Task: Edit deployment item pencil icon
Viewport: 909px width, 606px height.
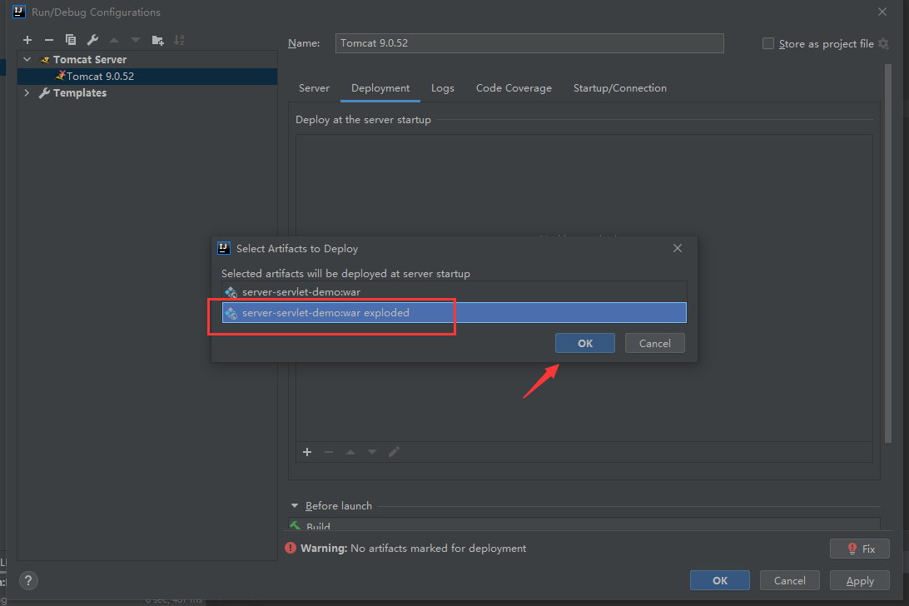Action: coord(394,452)
